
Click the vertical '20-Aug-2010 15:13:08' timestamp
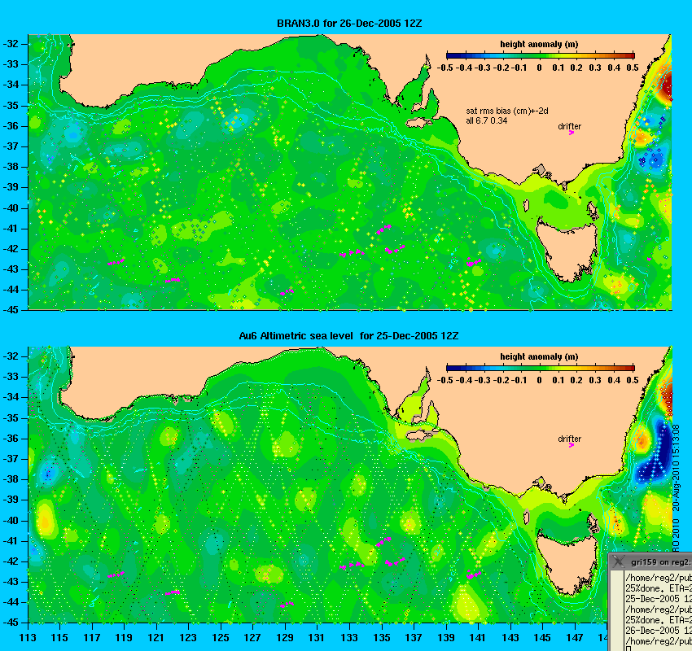point(676,468)
